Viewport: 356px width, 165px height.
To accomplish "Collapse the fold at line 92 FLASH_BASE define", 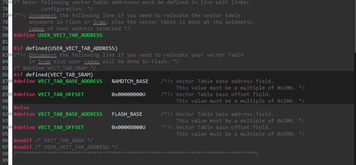I will 10,114.
